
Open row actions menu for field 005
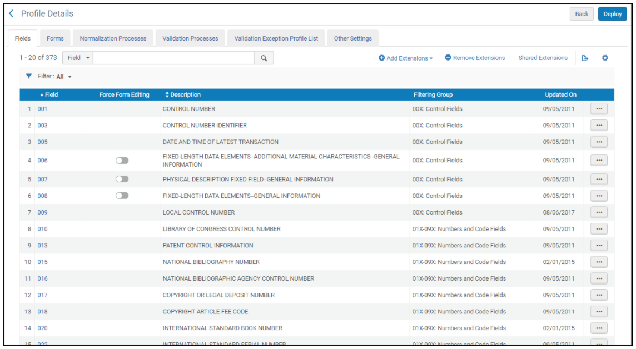coord(599,142)
